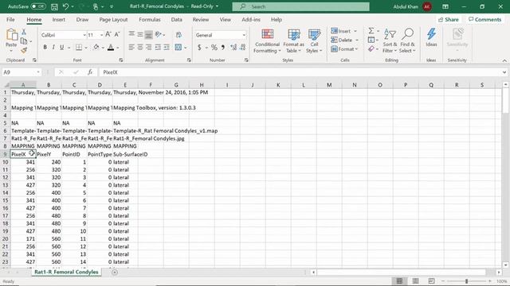Increase font size with larger A icon

point(108,35)
